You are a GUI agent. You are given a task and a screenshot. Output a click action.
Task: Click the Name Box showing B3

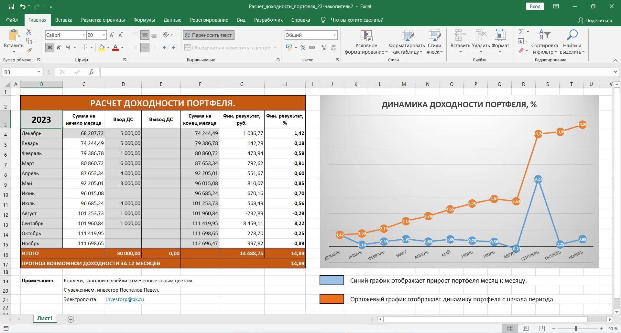19,72
